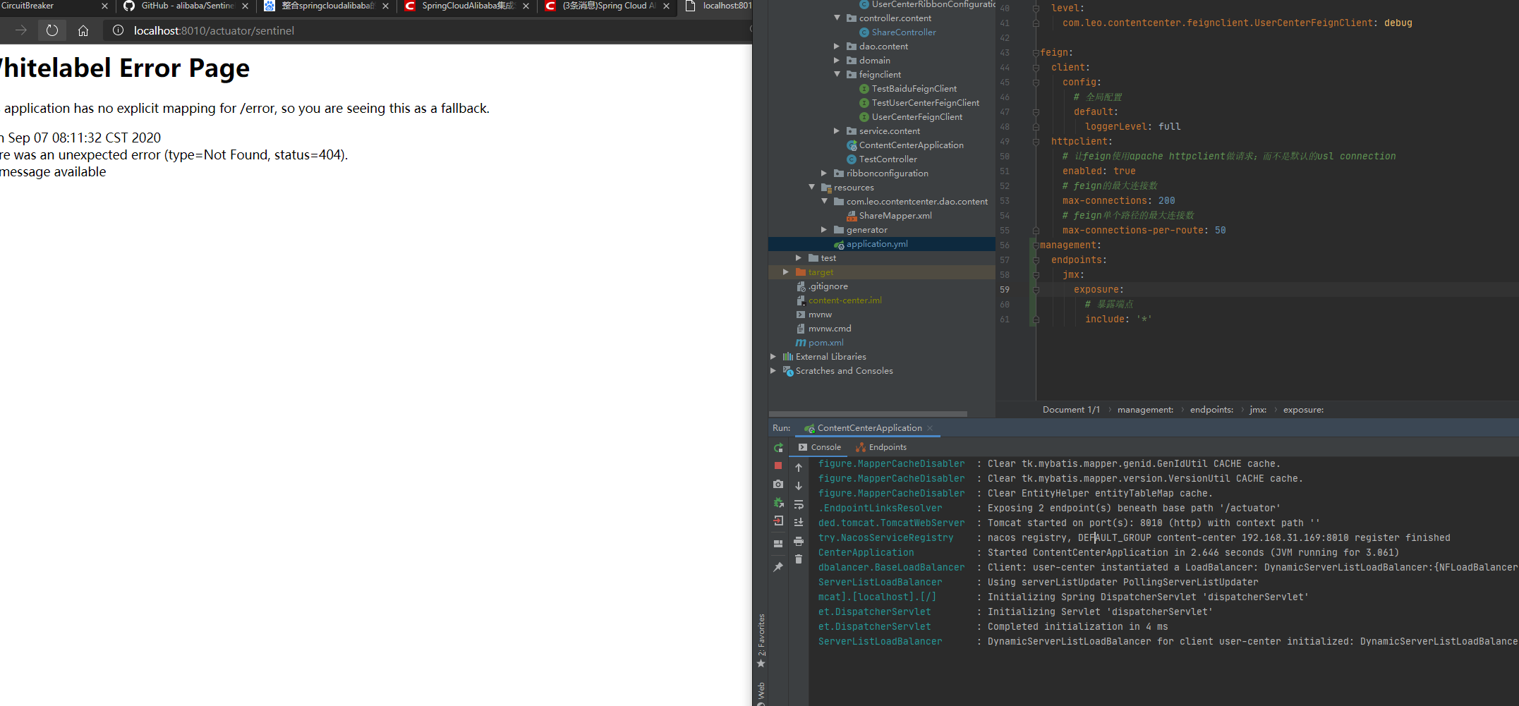
Task: Click project tree horizontal scrollbar
Action: click(868, 414)
